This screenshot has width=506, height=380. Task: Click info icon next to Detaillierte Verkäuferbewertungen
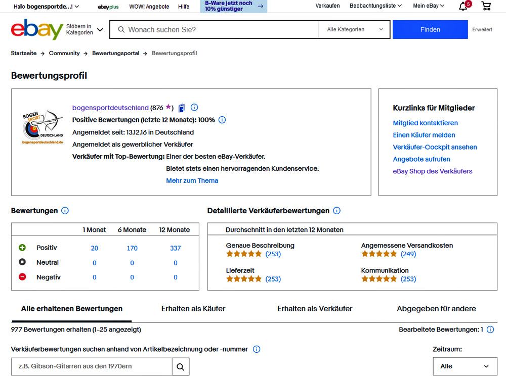(336, 211)
